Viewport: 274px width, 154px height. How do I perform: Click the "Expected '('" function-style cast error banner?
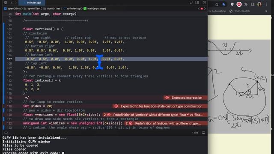pyautogui.click(x=160, y=106)
